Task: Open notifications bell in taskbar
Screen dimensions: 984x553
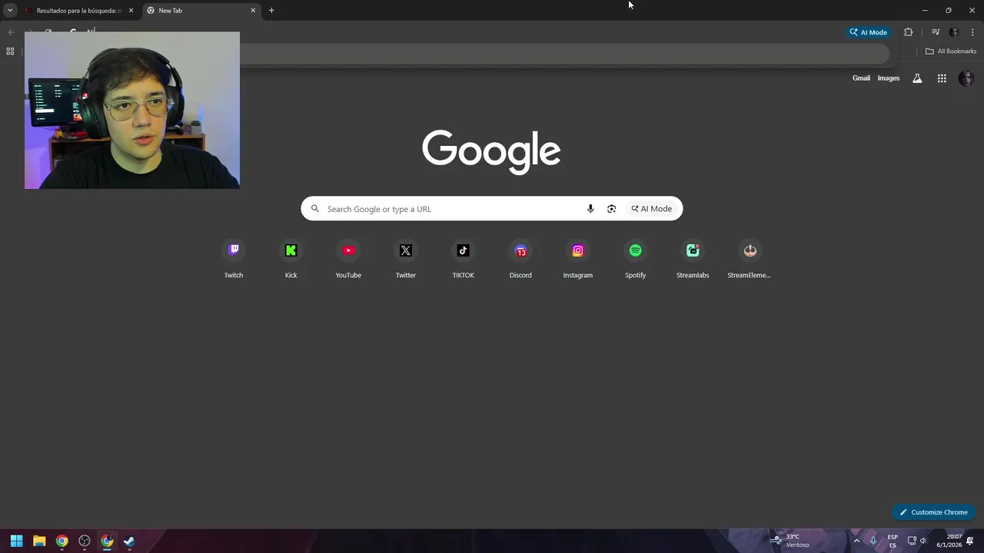Action: pos(971,541)
